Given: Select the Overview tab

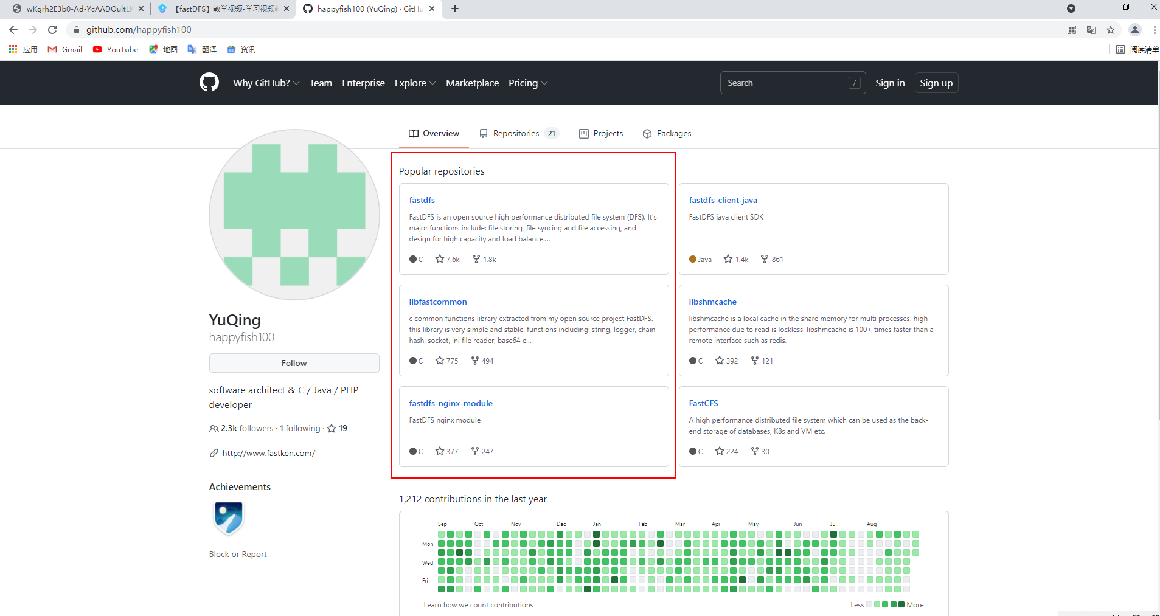Looking at the screenshot, I should [434, 133].
